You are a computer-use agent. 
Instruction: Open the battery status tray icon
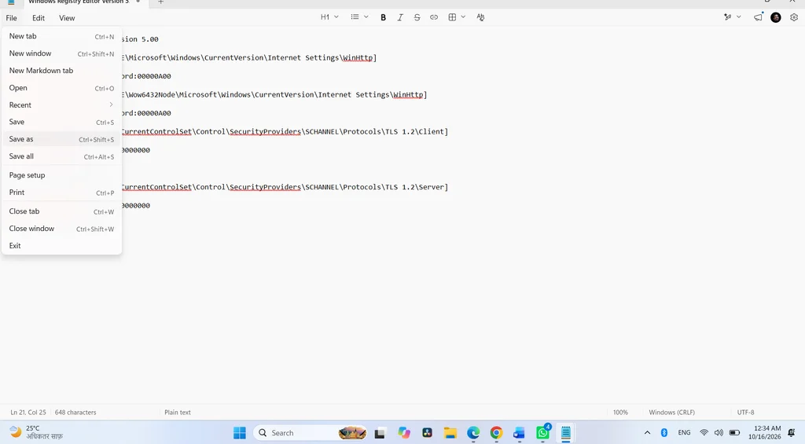click(735, 433)
